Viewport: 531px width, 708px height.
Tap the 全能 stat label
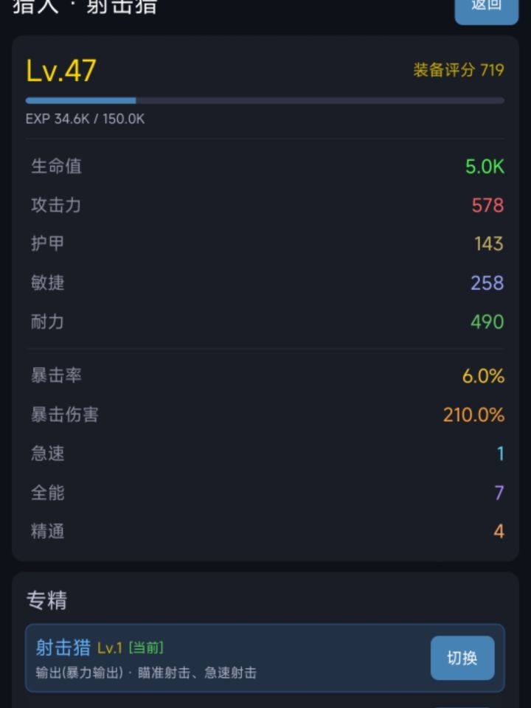pyautogui.click(x=47, y=493)
